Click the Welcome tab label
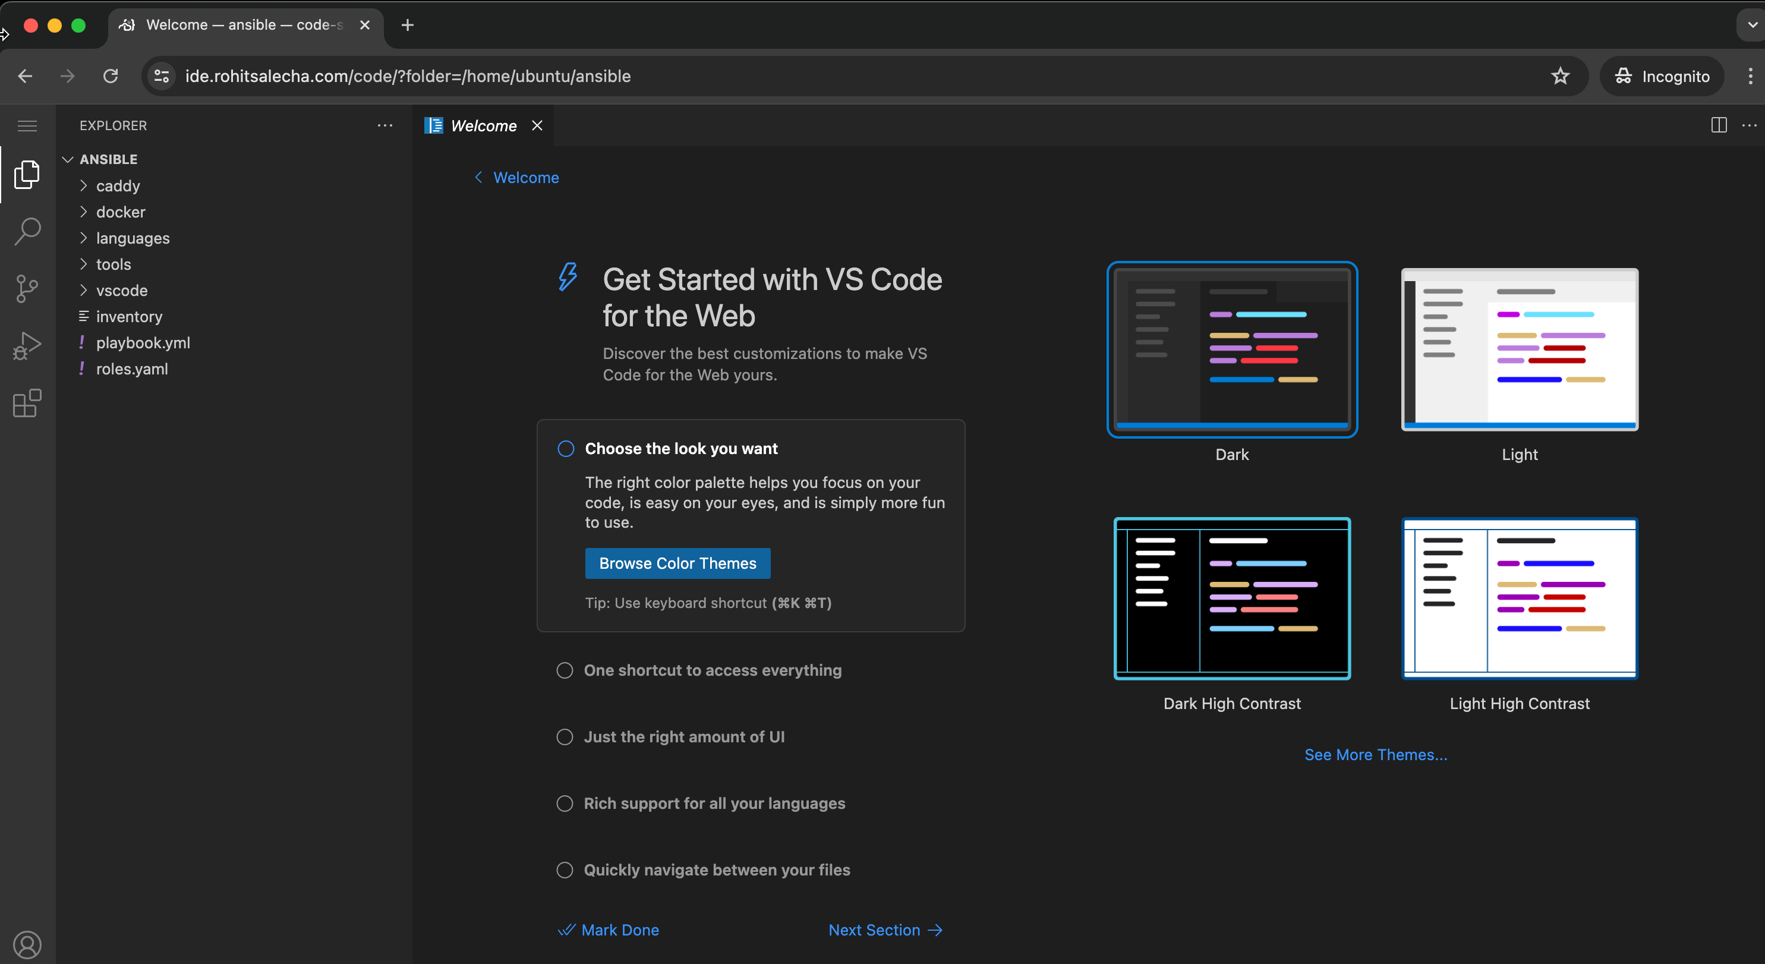This screenshot has height=964, width=1765. 483,125
